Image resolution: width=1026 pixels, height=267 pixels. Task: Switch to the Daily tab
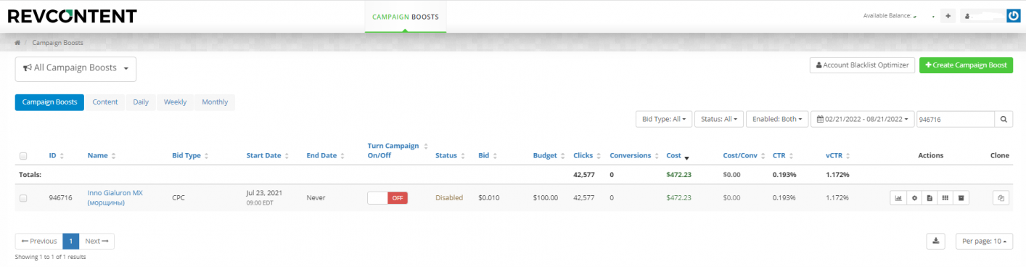(x=141, y=102)
